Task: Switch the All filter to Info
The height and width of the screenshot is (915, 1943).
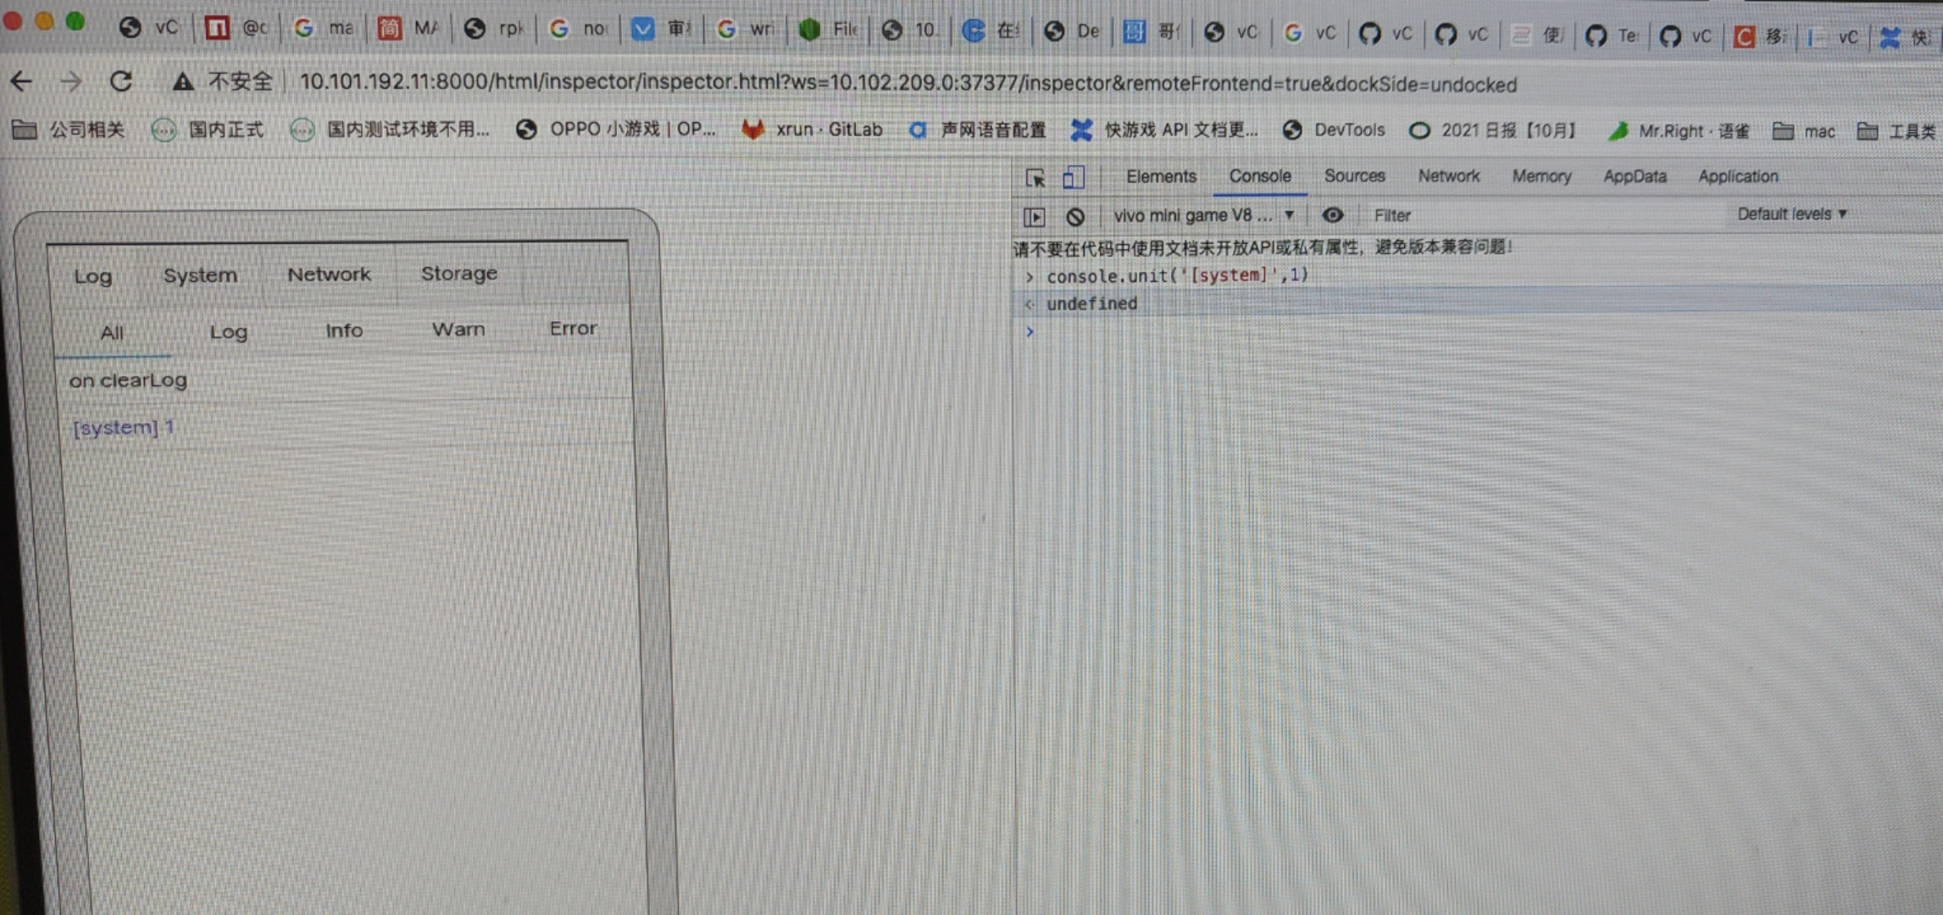Action: tap(343, 330)
